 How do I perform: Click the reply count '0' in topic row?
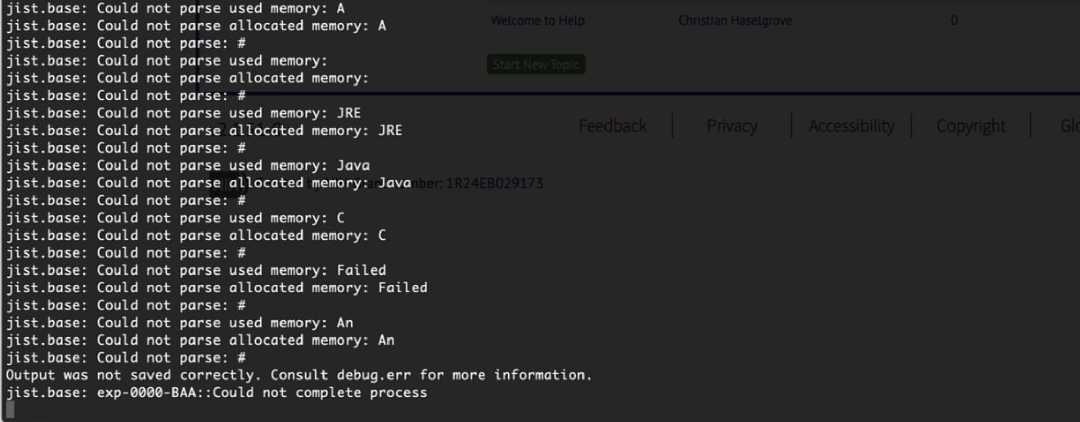click(954, 20)
